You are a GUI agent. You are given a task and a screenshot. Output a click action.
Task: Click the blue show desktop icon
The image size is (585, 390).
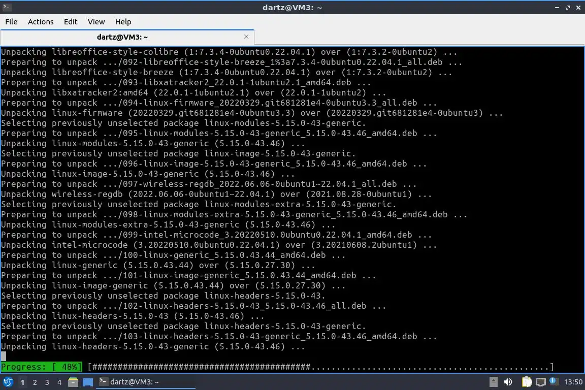pos(88,382)
